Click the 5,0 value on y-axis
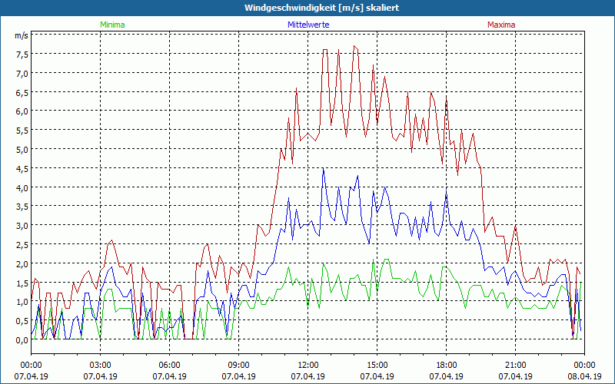The width and height of the screenshot is (615, 384). coord(21,149)
